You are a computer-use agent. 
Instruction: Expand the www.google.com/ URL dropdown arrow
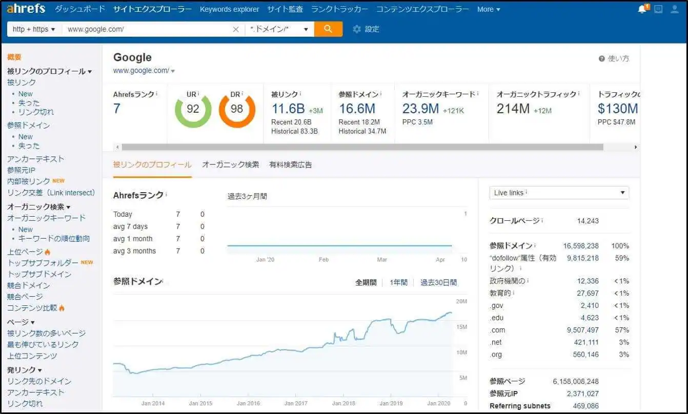tap(173, 71)
